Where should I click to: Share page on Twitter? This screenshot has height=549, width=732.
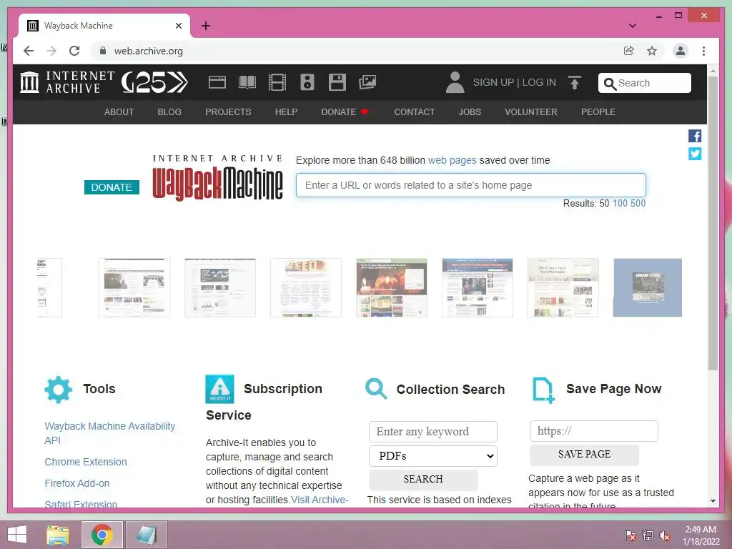pyautogui.click(x=695, y=154)
